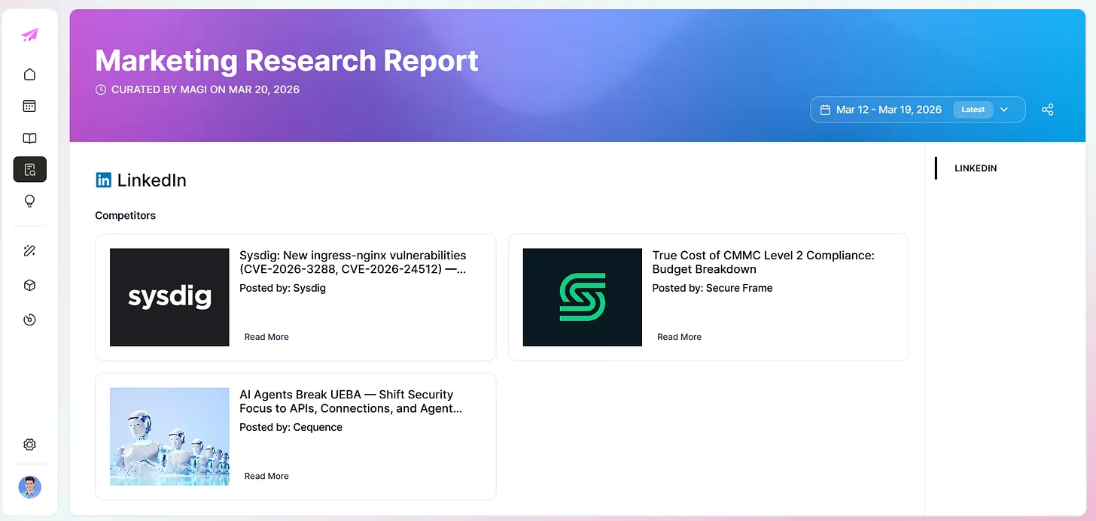Expand the date range chevron dropdown
This screenshot has height=521, width=1096.
(x=1003, y=110)
